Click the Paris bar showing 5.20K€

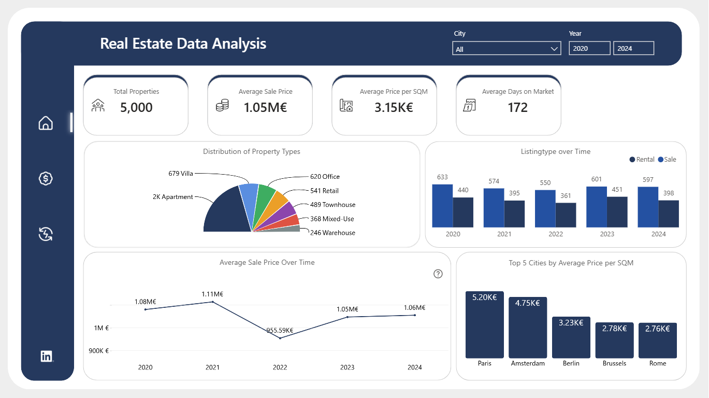tap(485, 324)
